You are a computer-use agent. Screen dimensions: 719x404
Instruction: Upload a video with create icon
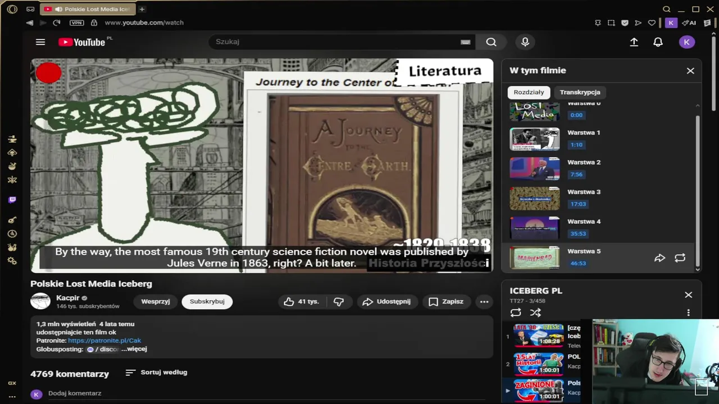pos(634,42)
